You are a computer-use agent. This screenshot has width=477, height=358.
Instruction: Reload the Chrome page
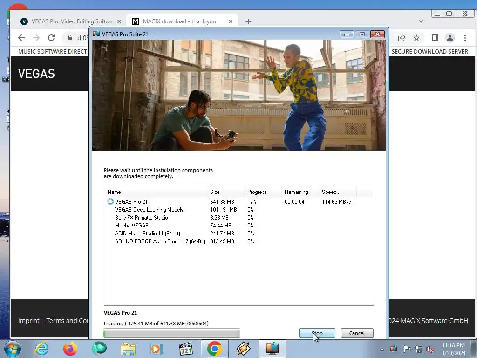click(51, 38)
